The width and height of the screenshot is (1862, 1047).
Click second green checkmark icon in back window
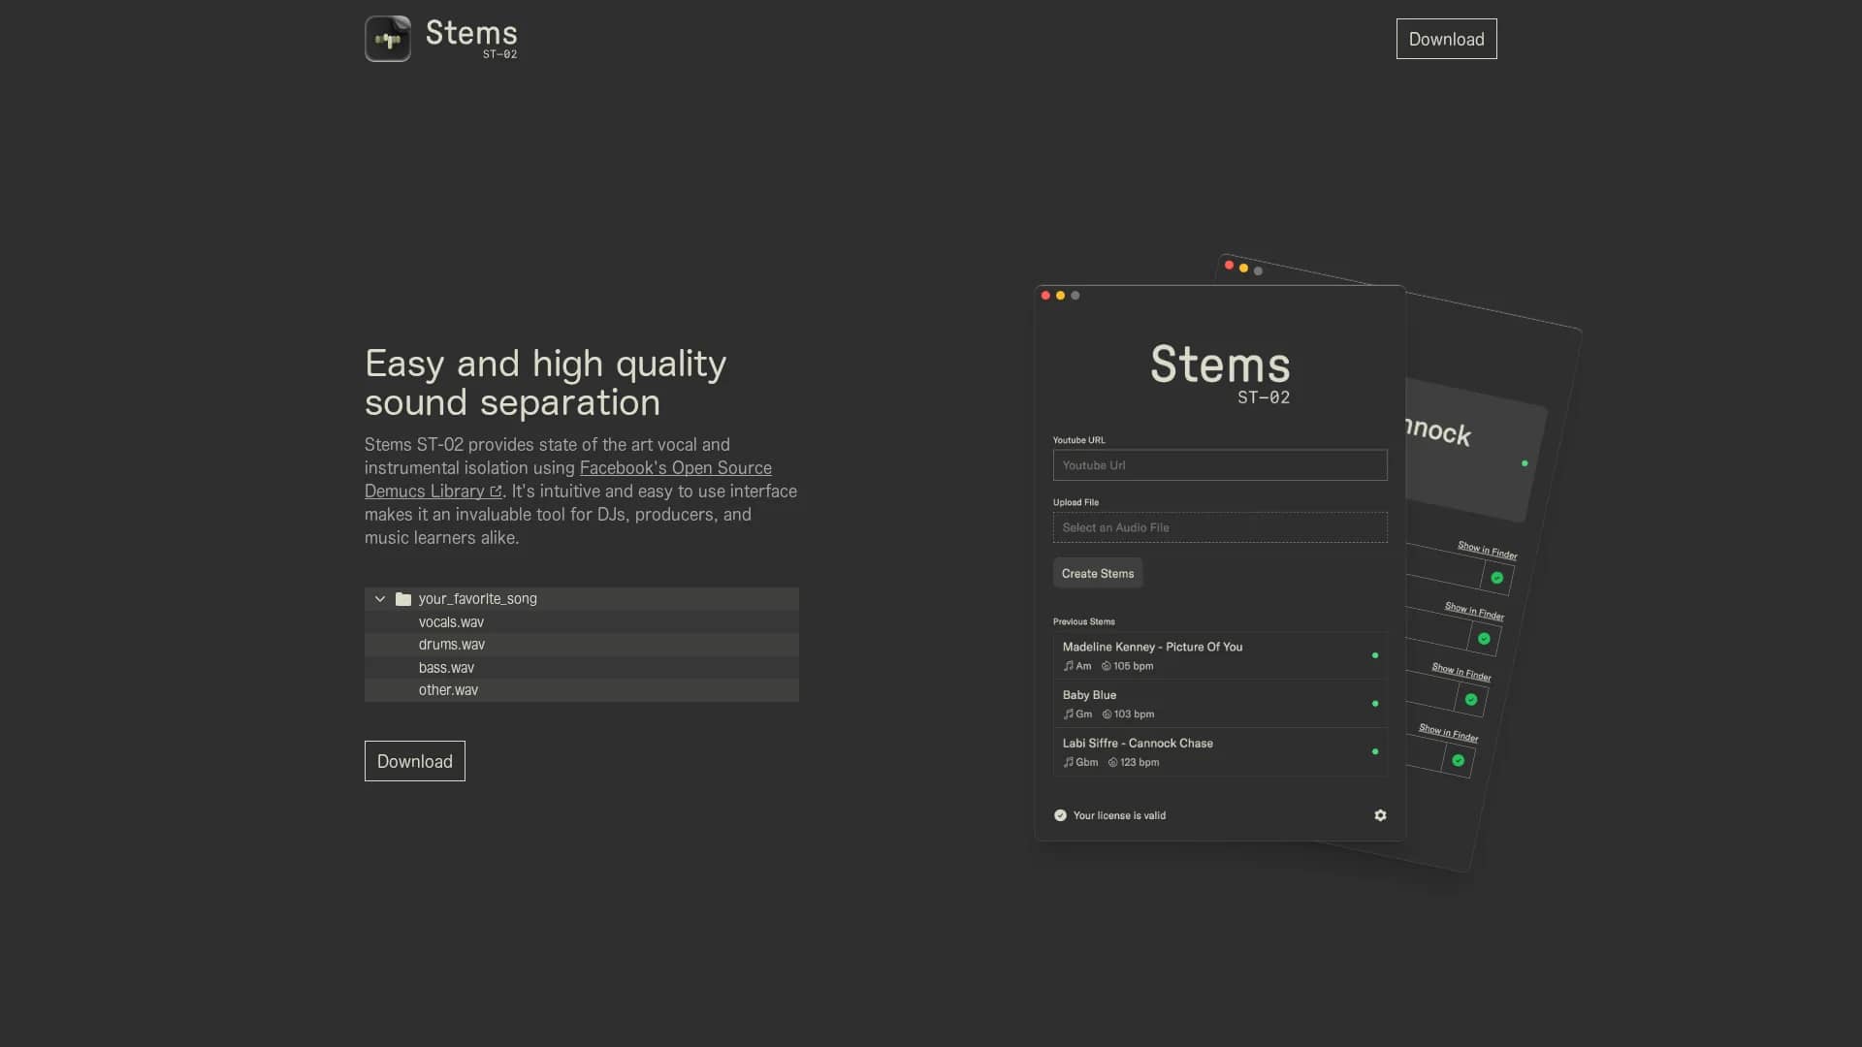point(1484,639)
